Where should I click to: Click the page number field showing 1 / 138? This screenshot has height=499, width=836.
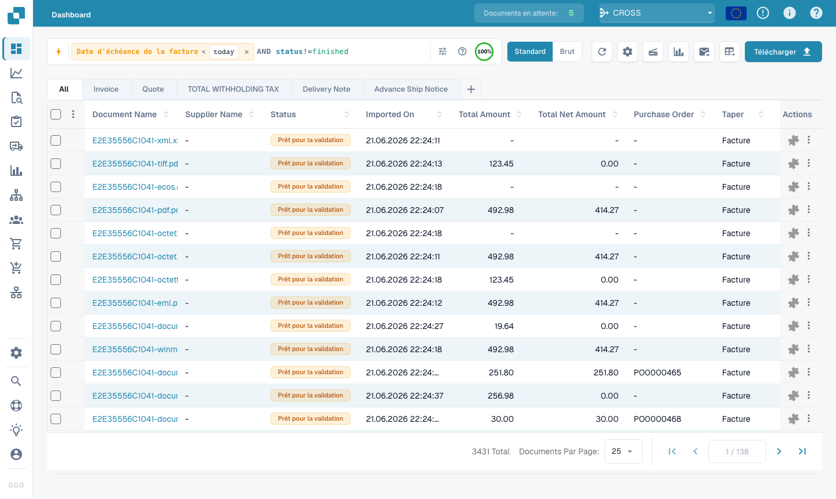pyautogui.click(x=737, y=451)
